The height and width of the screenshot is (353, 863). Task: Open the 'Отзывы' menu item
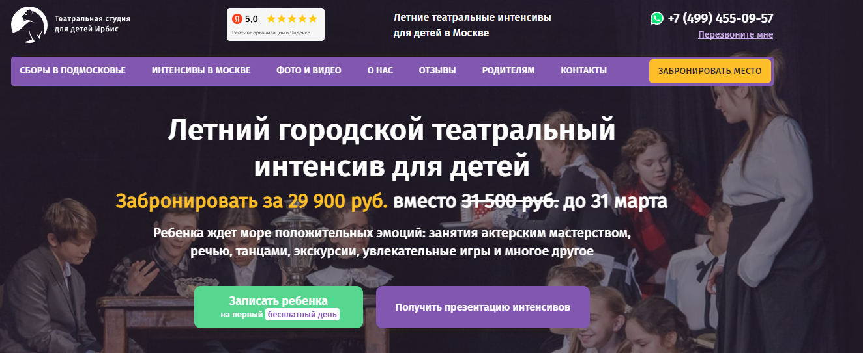pyautogui.click(x=437, y=70)
